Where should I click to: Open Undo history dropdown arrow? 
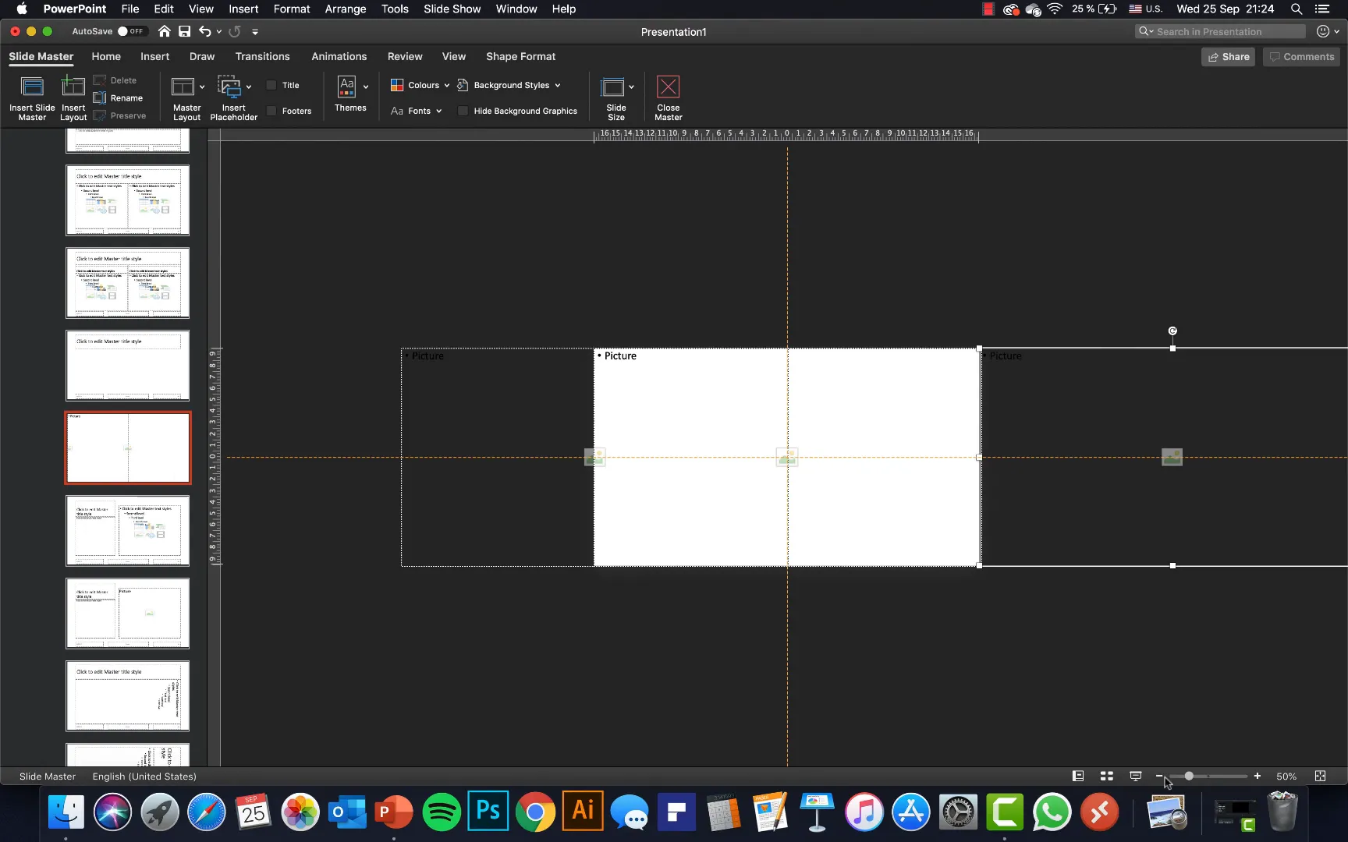point(218,31)
